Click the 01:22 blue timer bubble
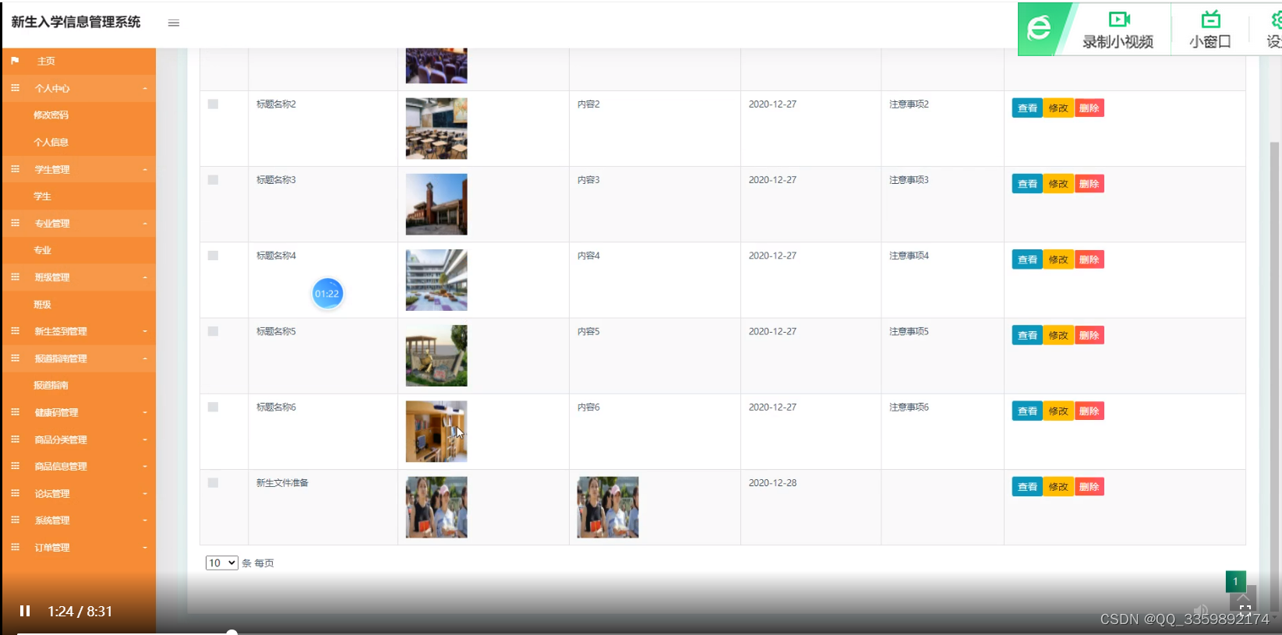The height and width of the screenshot is (635, 1282). click(x=327, y=294)
